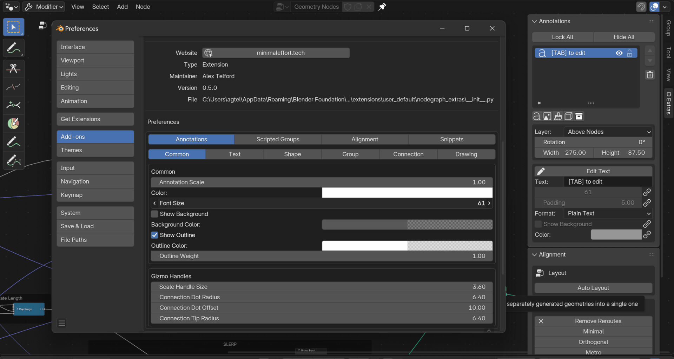
Task: Move annotation up in list
Action: pyautogui.click(x=650, y=51)
